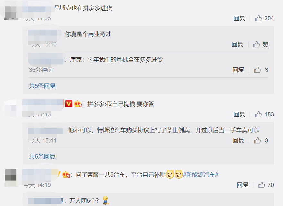Click the first doge emoji
This screenshot has height=206, width=283.
tap(170, 174)
